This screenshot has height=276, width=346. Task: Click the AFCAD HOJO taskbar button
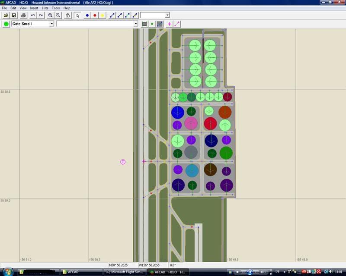[168, 272]
